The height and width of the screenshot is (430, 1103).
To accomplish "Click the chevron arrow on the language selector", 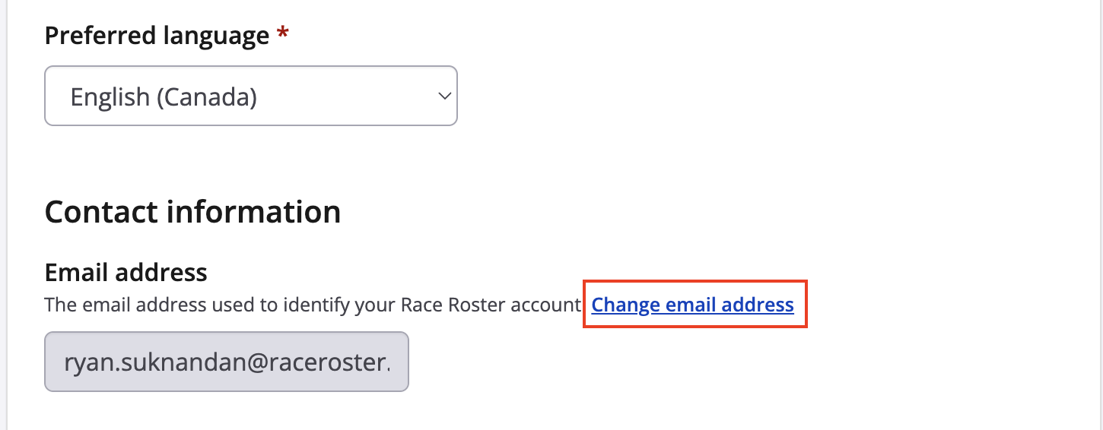I will 443,96.
